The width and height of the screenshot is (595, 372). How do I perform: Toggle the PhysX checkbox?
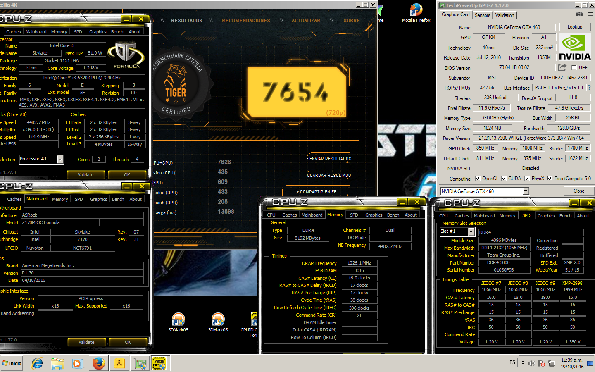click(527, 179)
